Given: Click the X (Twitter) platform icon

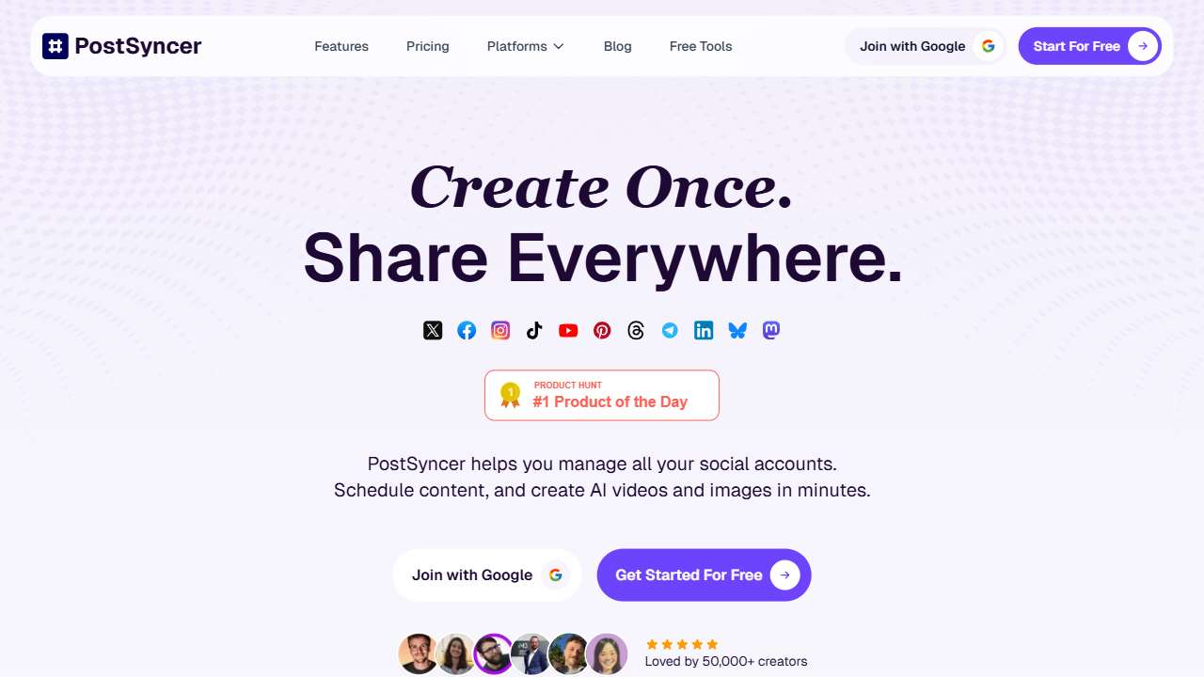Looking at the screenshot, I should click(433, 330).
